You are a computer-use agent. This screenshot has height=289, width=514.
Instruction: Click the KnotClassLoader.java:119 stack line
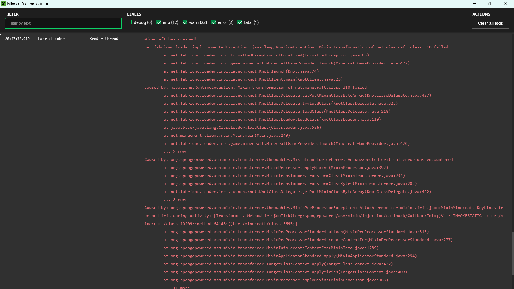pos(272,119)
